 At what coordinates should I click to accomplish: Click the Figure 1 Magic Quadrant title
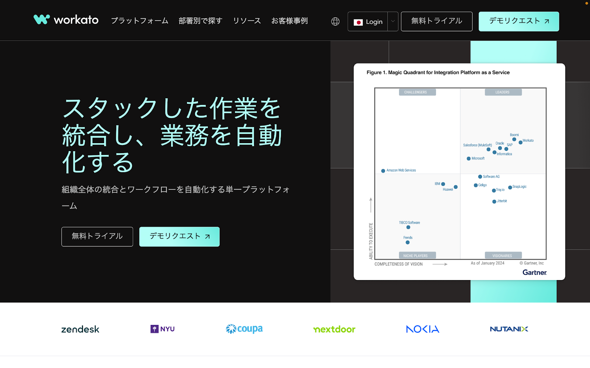438,72
